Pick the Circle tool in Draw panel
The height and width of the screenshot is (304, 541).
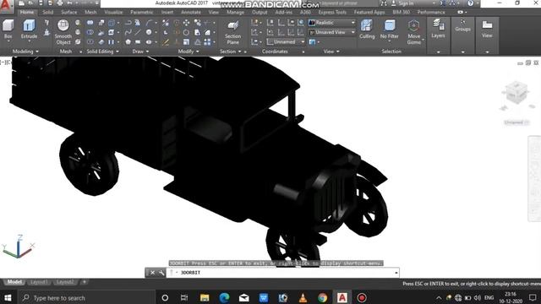click(x=149, y=32)
